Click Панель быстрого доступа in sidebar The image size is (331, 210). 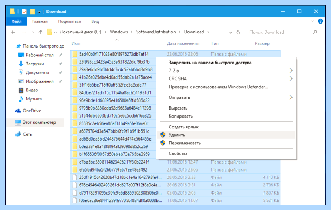(40, 46)
